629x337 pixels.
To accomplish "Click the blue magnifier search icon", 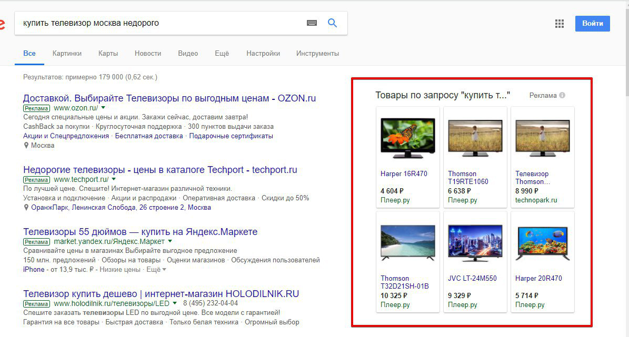I will tap(332, 23).
